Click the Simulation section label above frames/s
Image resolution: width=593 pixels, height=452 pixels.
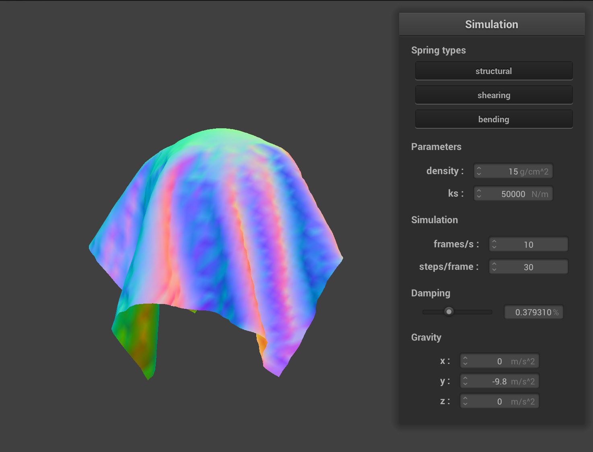click(434, 220)
